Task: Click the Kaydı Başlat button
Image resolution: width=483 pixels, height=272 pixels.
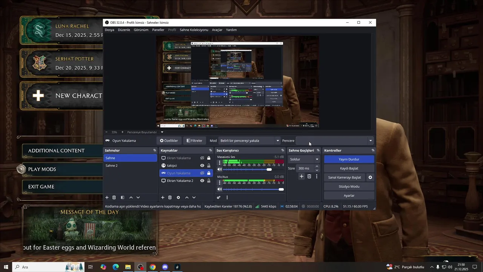Action: point(349,168)
